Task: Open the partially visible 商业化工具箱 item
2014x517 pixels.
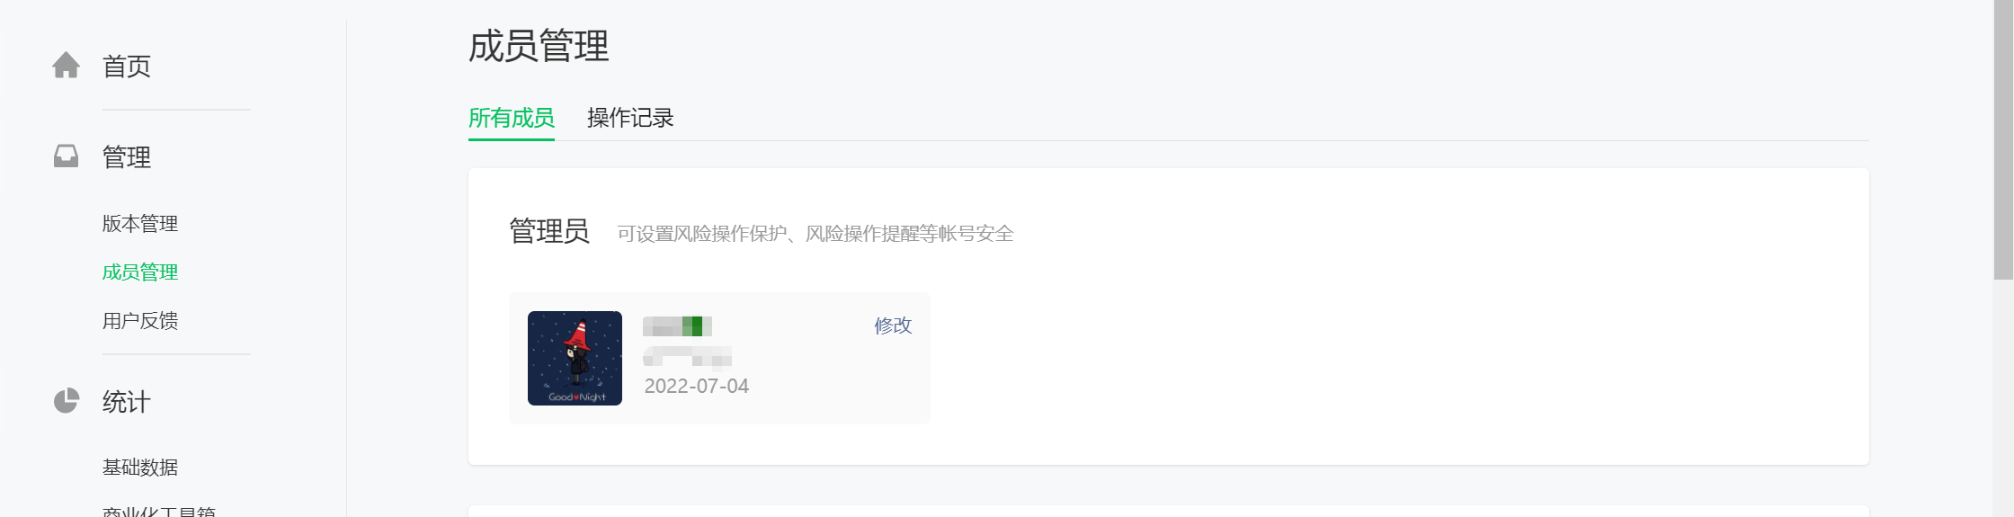Action: (159, 511)
